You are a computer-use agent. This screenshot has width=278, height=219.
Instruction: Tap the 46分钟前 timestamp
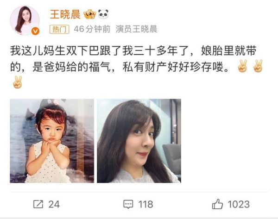click(x=92, y=29)
